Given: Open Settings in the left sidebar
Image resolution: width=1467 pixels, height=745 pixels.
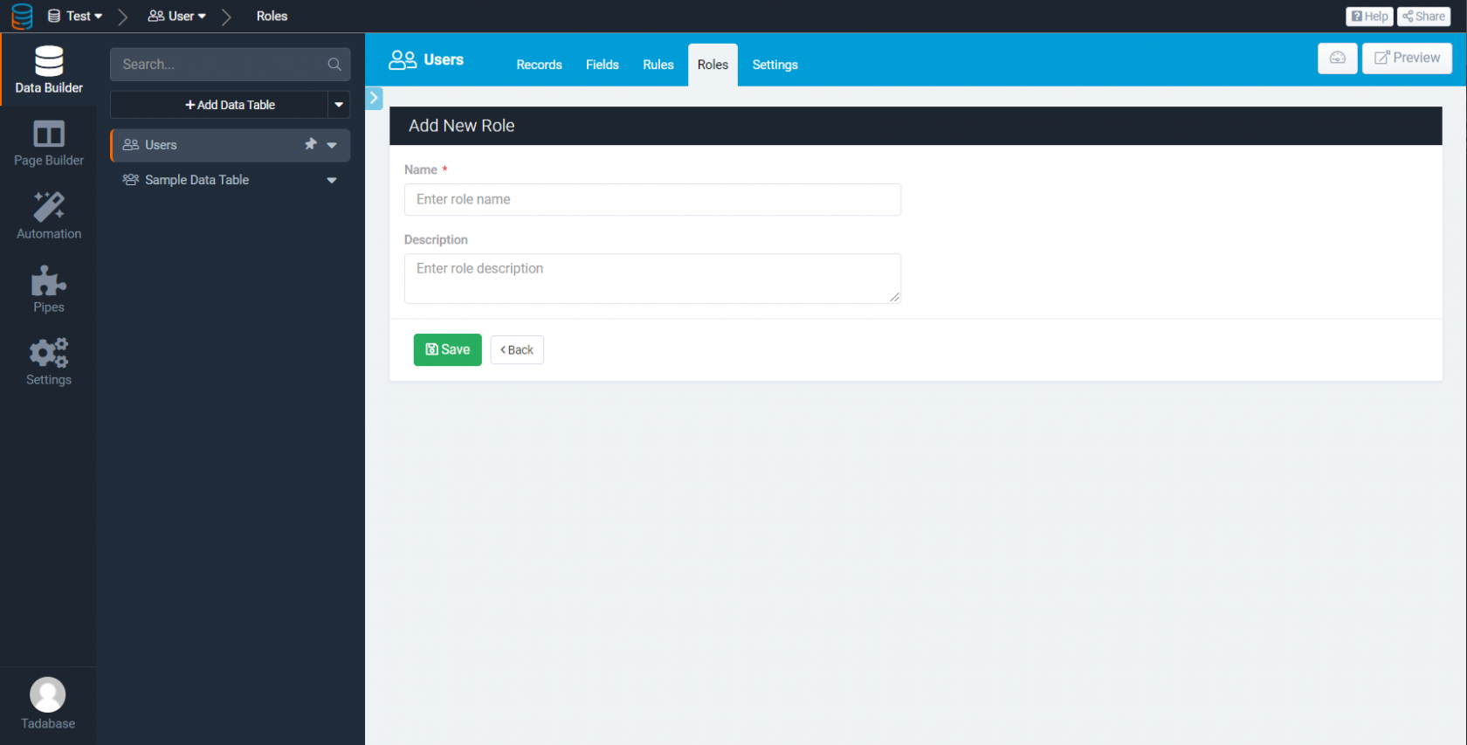Looking at the screenshot, I should tap(49, 362).
